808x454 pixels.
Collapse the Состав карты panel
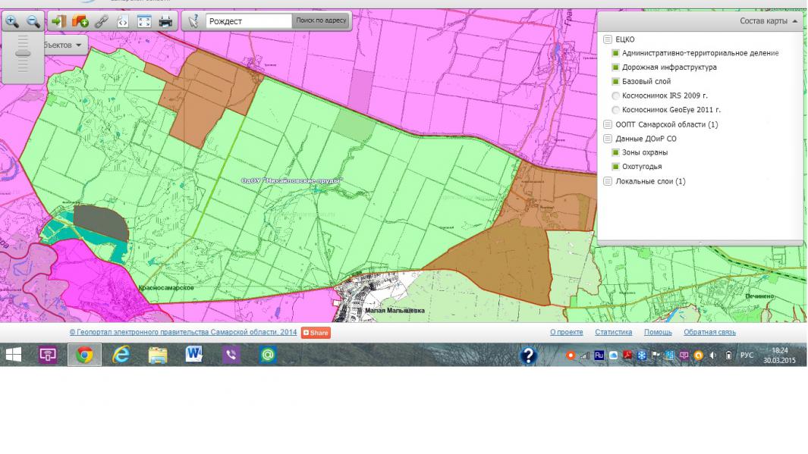(794, 21)
